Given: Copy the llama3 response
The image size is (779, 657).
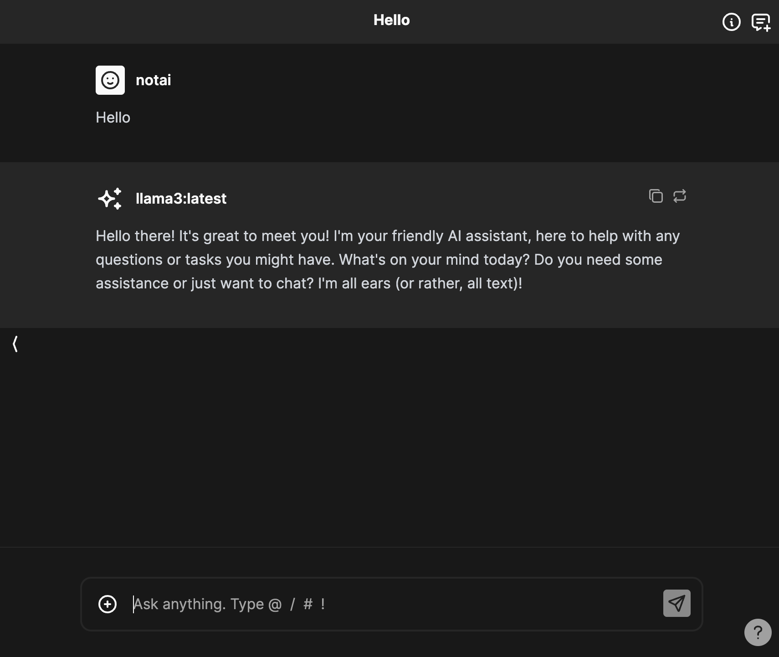Looking at the screenshot, I should click(x=656, y=196).
